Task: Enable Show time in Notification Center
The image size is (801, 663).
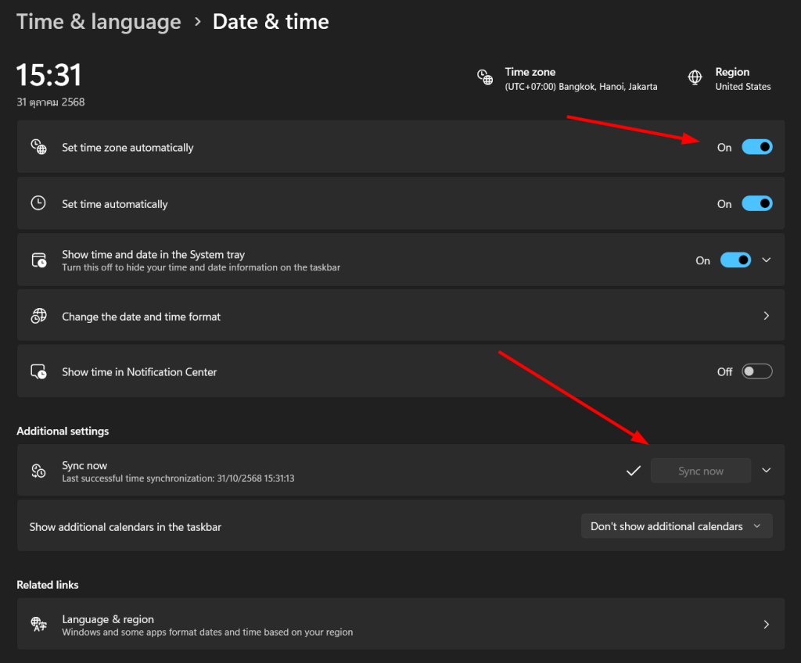Action: (x=756, y=372)
